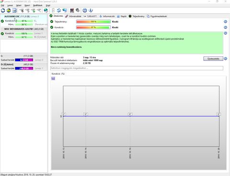Click the first disk test icon in the toolbar

22,11
